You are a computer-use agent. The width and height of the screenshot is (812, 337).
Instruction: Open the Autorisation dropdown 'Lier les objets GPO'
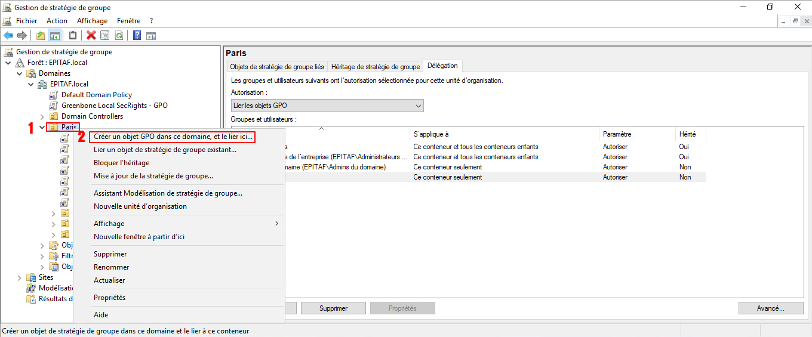click(327, 106)
